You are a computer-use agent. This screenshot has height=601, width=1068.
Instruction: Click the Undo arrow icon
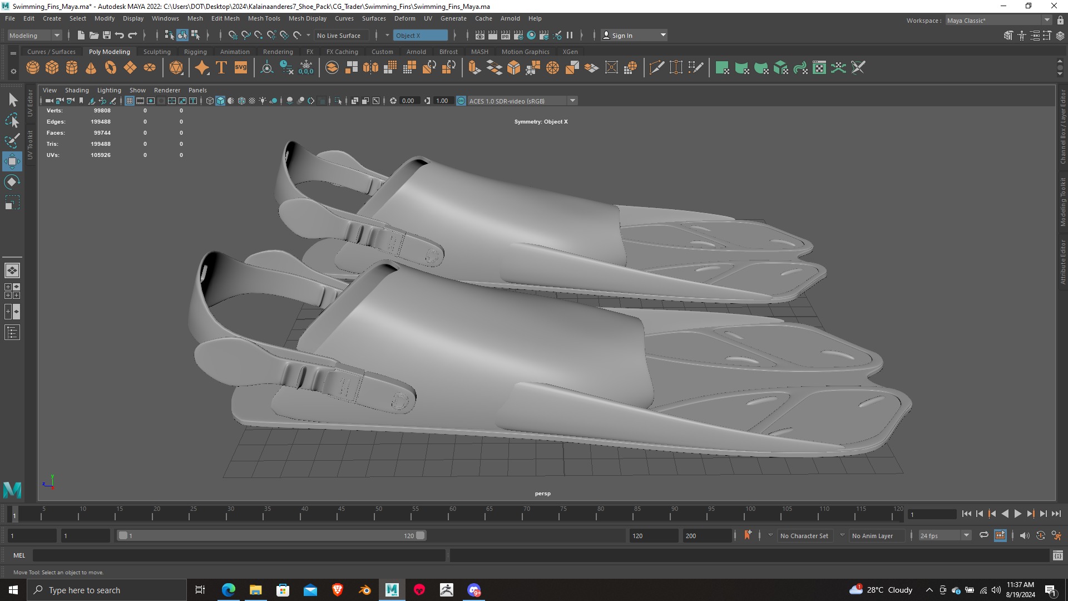tap(120, 35)
